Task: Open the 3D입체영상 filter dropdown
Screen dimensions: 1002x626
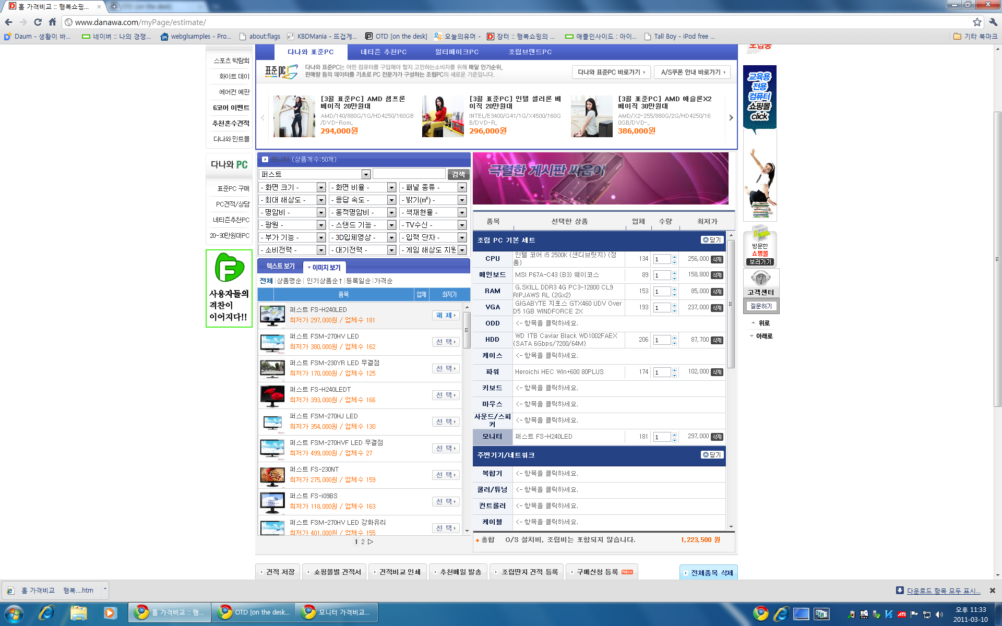Action: pos(363,237)
